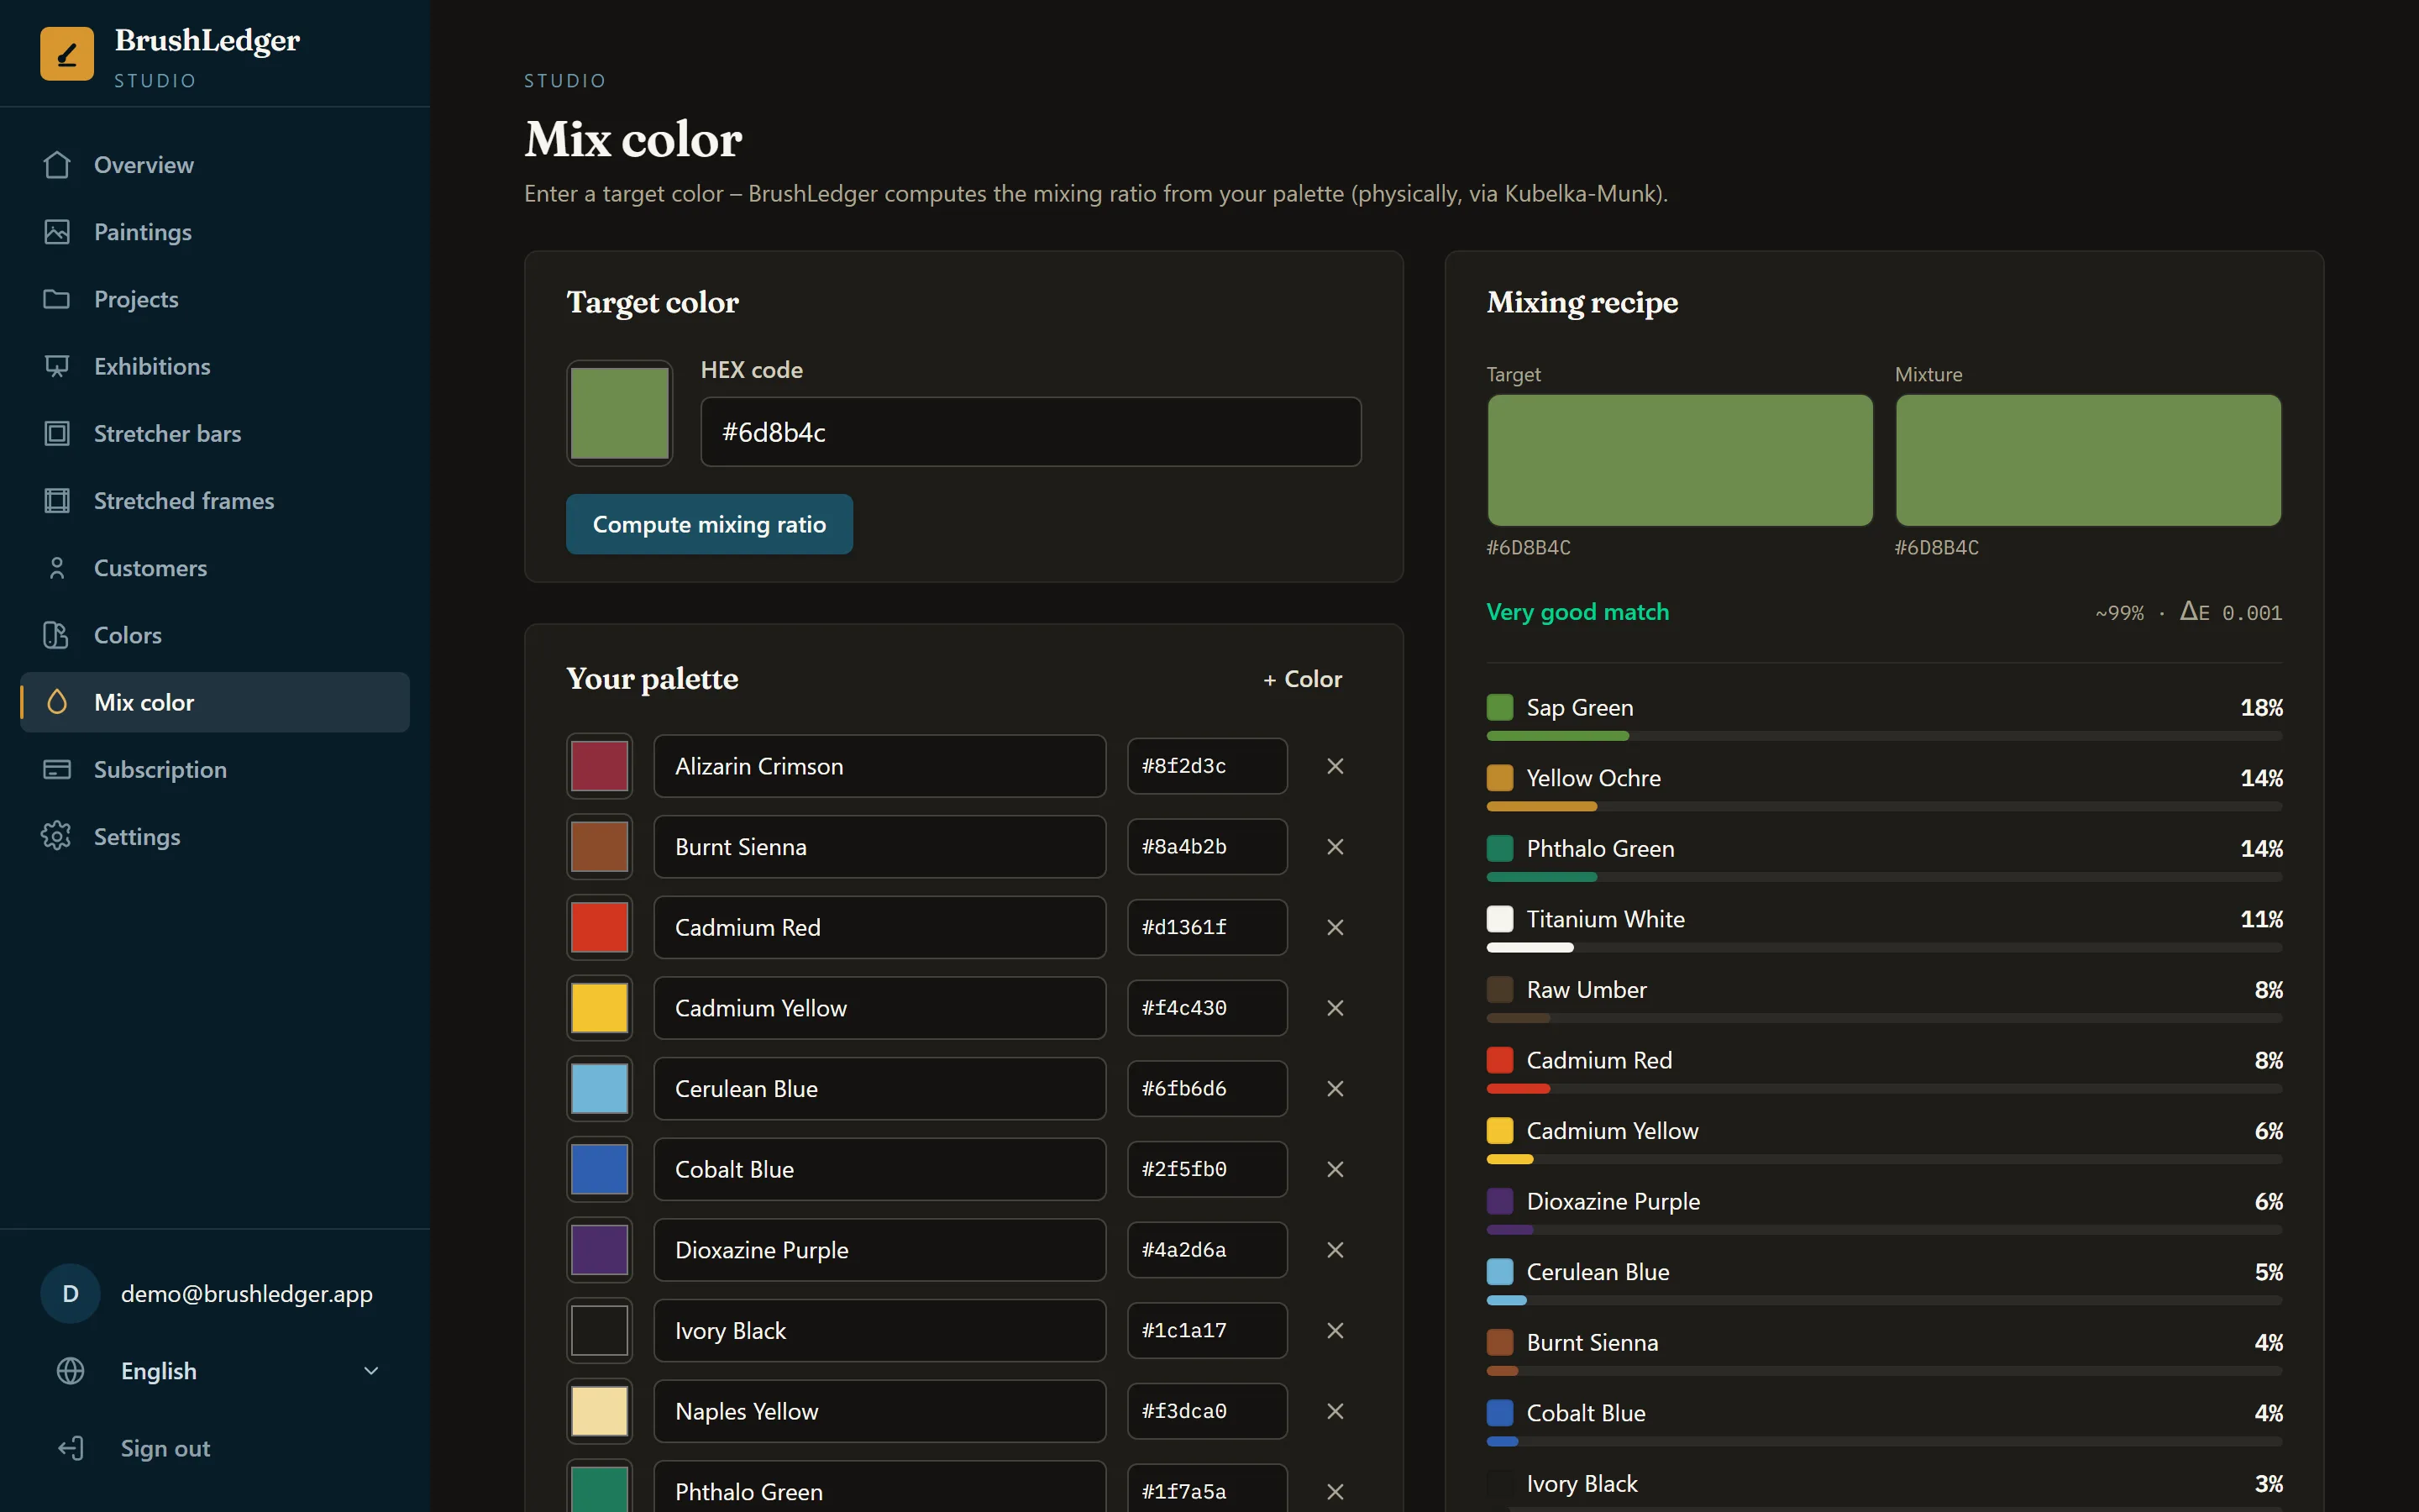This screenshot has height=1512, width=2419.
Task: Click the ΔE 0.001 match value
Action: [x=2231, y=612]
